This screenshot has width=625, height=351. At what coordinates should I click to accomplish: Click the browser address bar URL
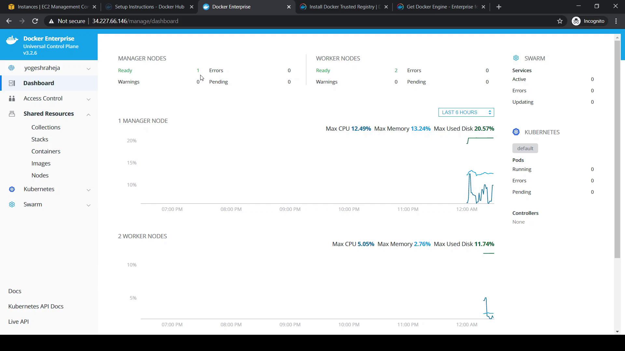click(135, 21)
